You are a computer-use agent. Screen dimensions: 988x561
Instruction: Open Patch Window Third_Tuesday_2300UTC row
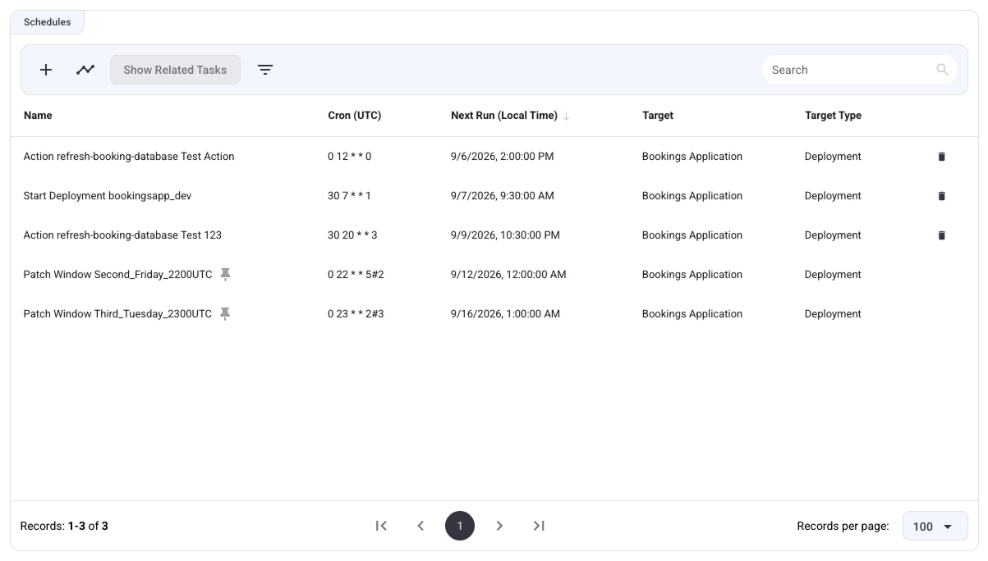(494, 314)
